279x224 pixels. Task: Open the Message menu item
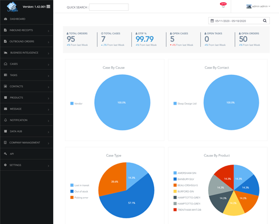[27, 109]
